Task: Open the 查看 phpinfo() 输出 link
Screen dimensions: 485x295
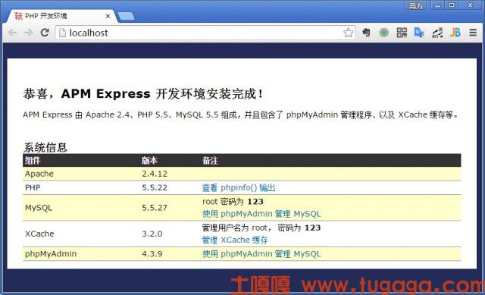Action: (239, 187)
